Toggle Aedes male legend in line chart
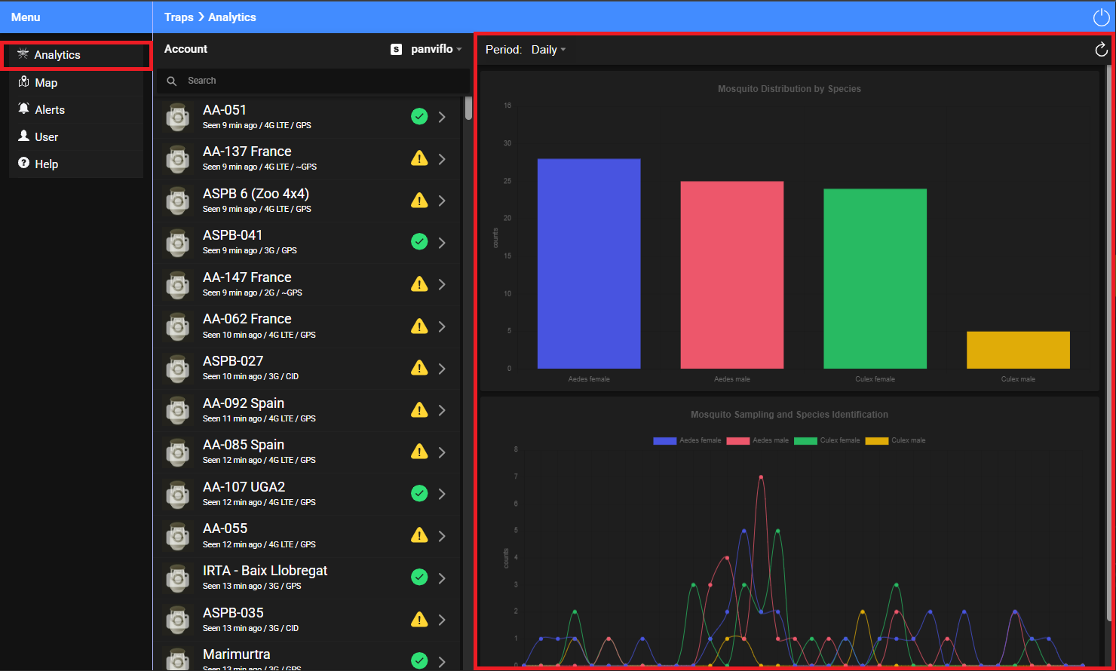1116x671 pixels. tap(758, 440)
